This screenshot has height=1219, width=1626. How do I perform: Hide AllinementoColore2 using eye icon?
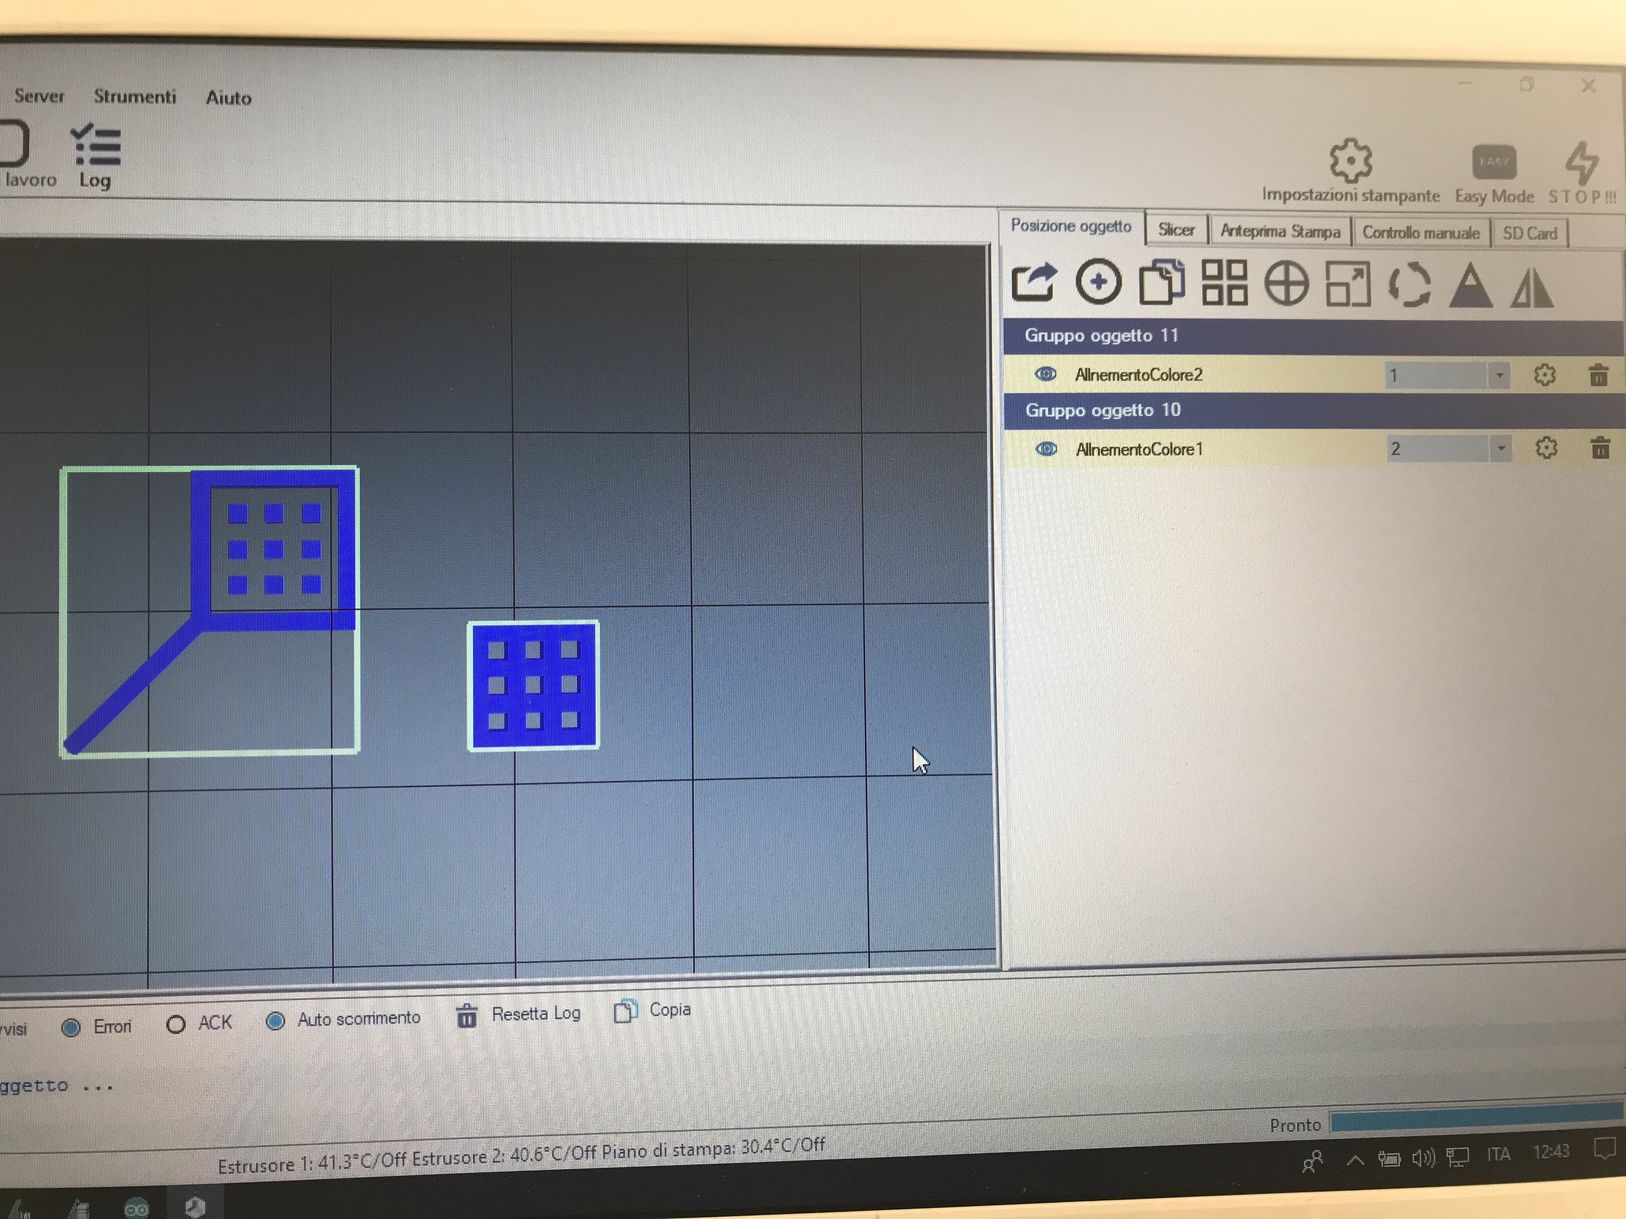(1045, 374)
